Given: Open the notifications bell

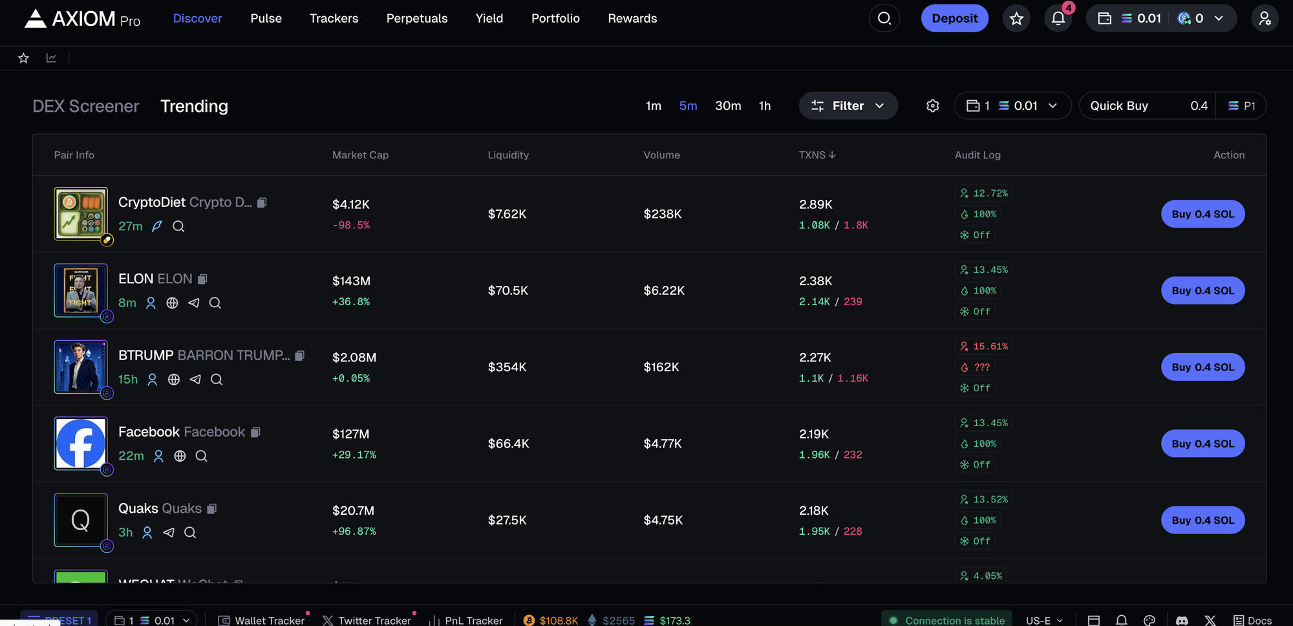Looking at the screenshot, I should click(1058, 18).
